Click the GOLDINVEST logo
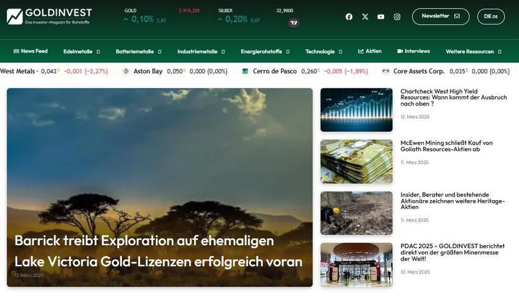Viewport: 519px width, 305px height. point(49,16)
